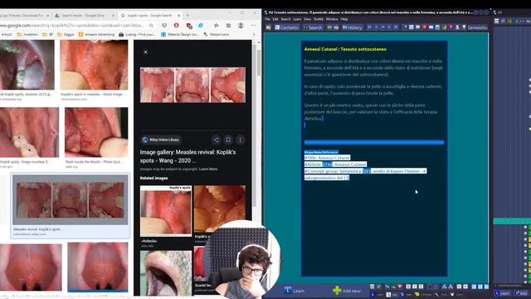531x299 pixels.
Task: Click the 'Annessi Cutanei : Tessuto sottocutaneo' heading
Action: tap(345, 49)
